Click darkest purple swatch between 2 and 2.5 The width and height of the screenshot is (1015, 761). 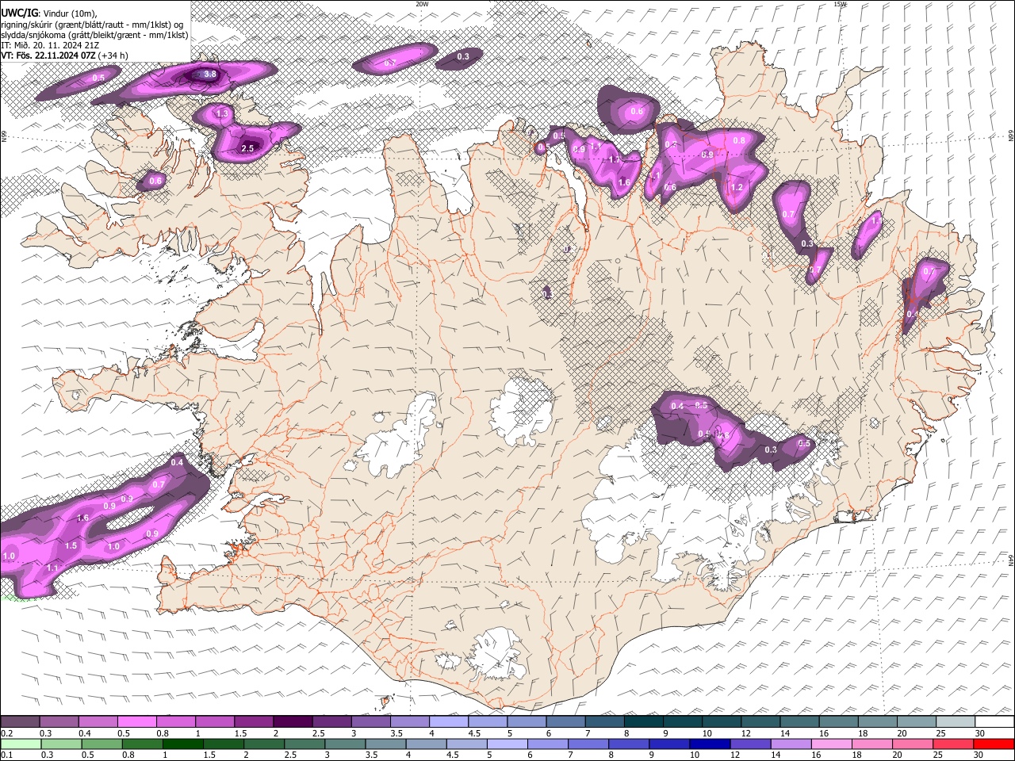(x=292, y=722)
